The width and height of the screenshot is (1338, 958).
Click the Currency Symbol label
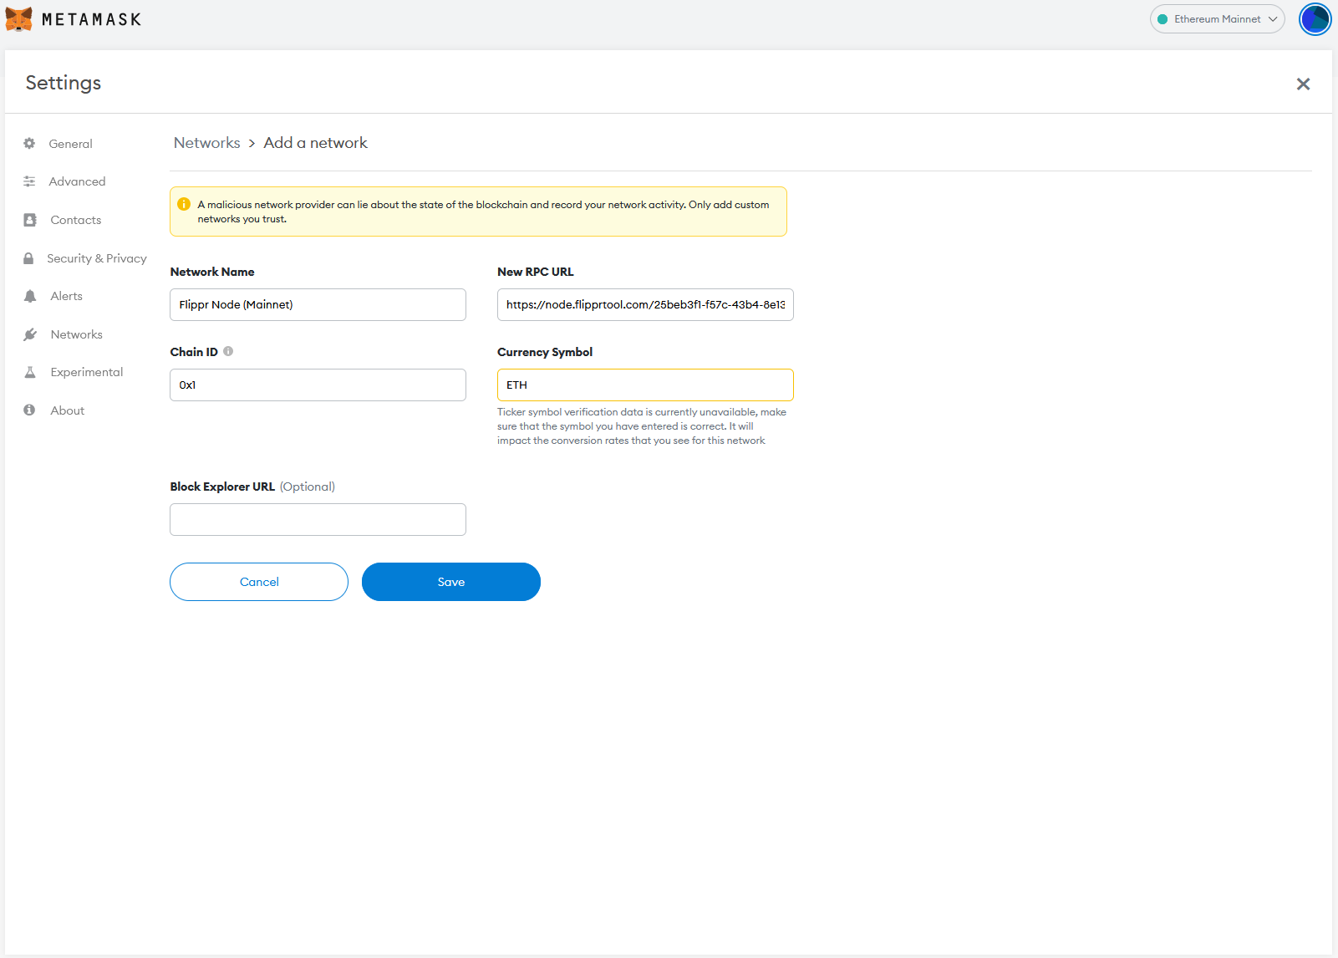[x=545, y=352]
